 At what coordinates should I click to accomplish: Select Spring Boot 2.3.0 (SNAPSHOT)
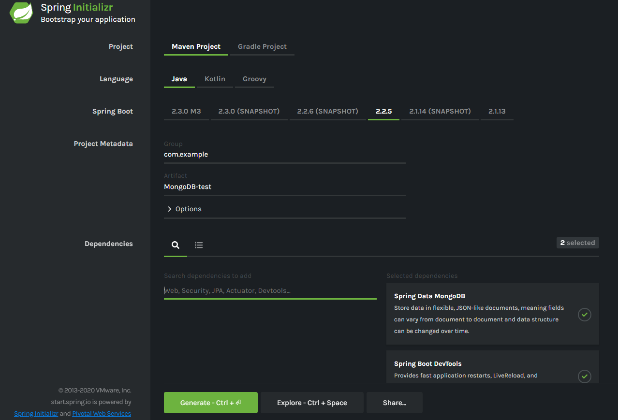(249, 111)
